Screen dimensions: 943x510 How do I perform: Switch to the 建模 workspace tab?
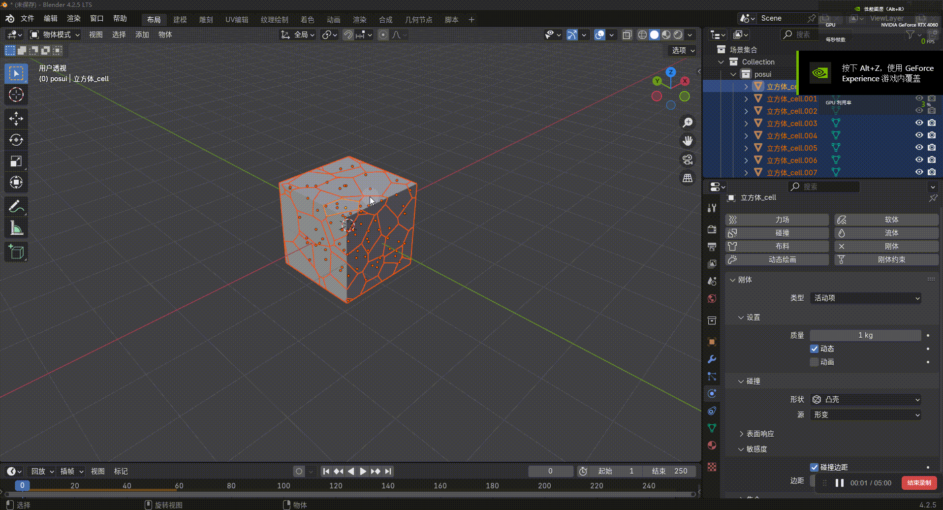click(x=180, y=20)
